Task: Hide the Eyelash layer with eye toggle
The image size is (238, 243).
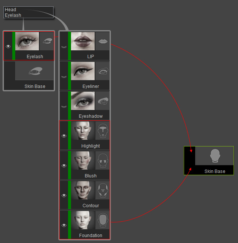Action: [8, 46]
